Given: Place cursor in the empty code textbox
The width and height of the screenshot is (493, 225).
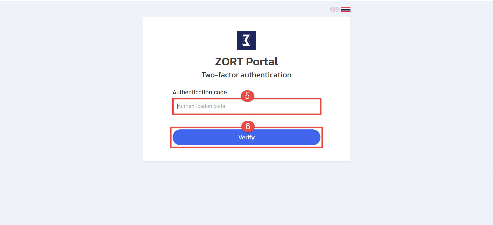Looking at the screenshot, I should click(x=247, y=106).
